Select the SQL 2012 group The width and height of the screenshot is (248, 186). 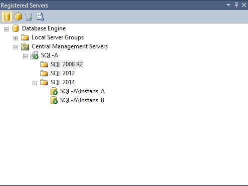tap(63, 73)
